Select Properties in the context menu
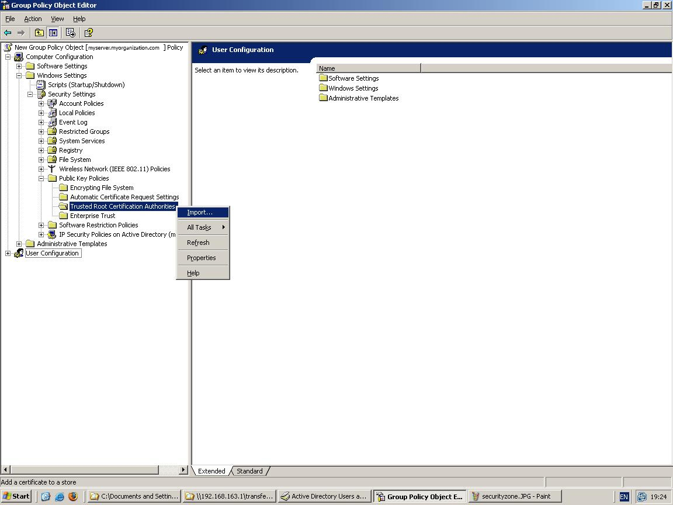This screenshot has height=505, width=673. pyautogui.click(x=202, y=258)
